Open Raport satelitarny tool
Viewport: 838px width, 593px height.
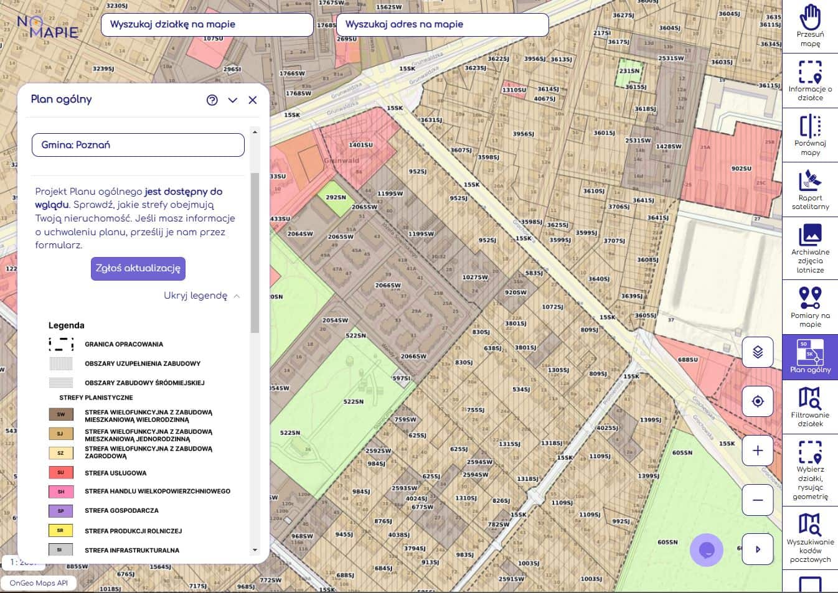[x=810, y=189]
